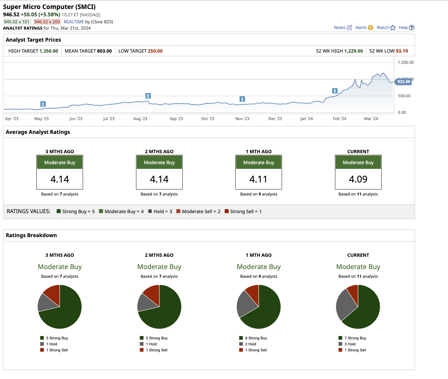Click the REALTIME link
Viewport: 448px width, 379px height.
click(74, 22)
